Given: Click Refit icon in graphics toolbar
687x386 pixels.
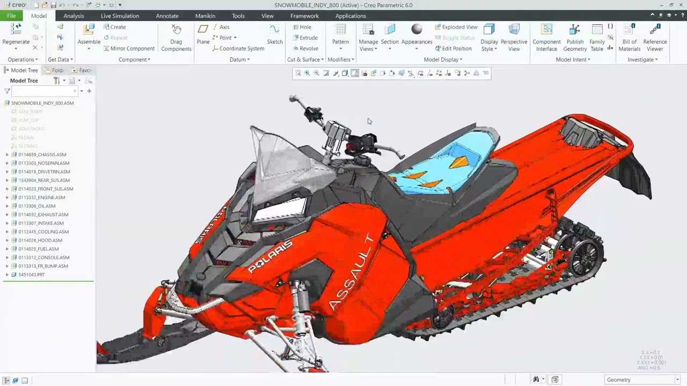Looking at the screenshot, I should point(298,73).
